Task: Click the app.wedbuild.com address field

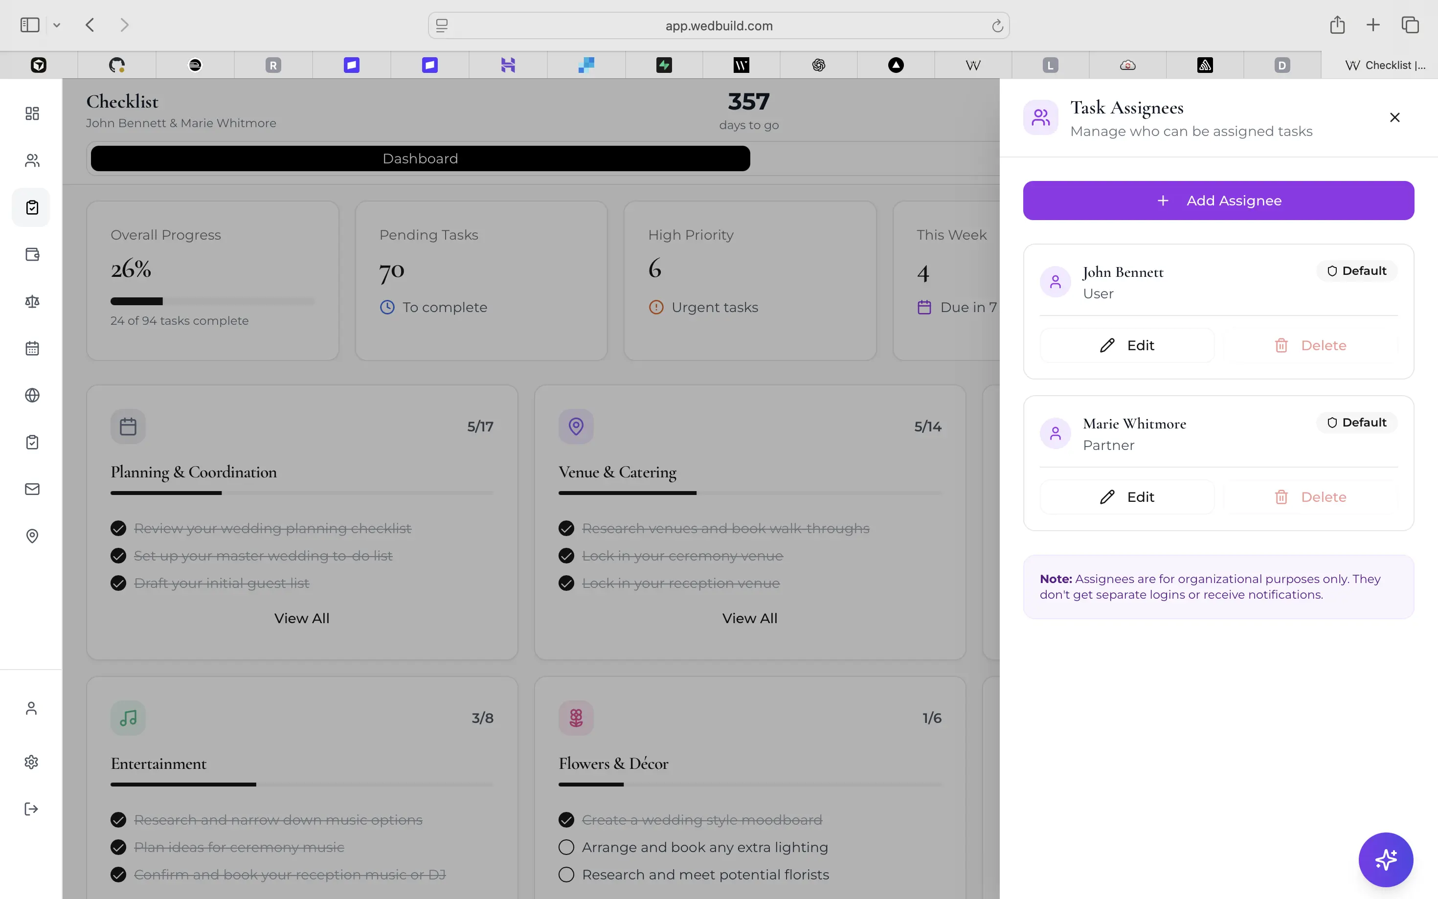Action: click(719, 25)
